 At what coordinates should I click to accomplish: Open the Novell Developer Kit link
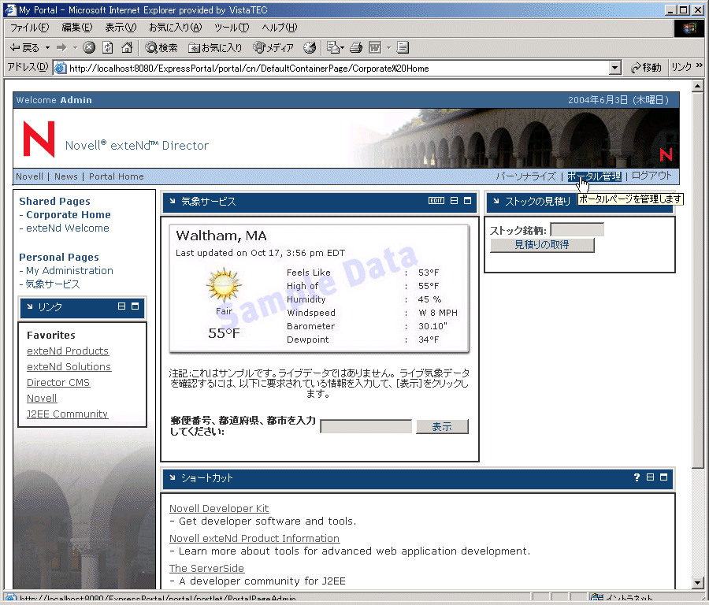(x=219, y=508)
